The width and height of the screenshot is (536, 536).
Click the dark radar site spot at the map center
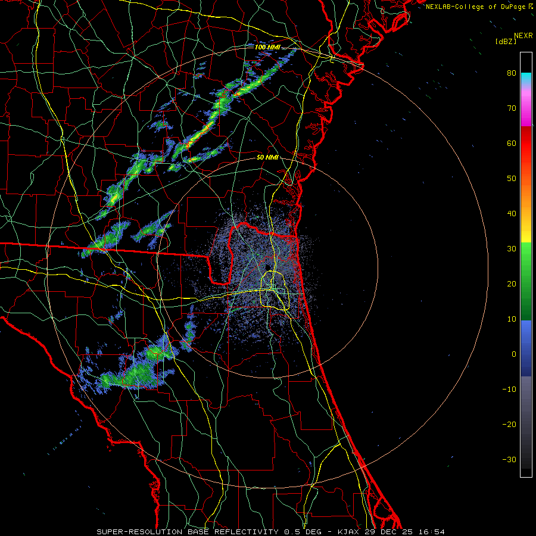[267, 267]
